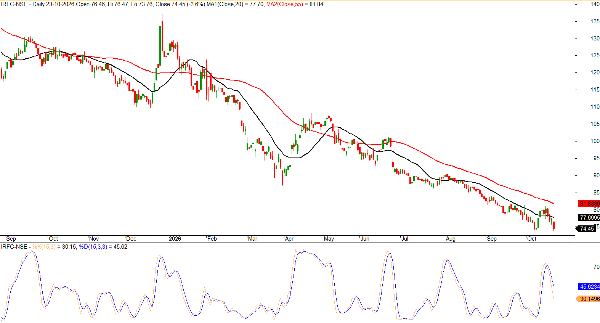The width and height of the screenshot is (600, 323).
Task: Click the 105 price axis label
Action: [595, 124]
